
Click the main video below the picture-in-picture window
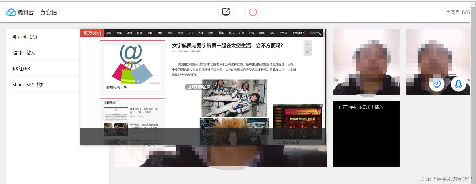(x=221, y=156)
